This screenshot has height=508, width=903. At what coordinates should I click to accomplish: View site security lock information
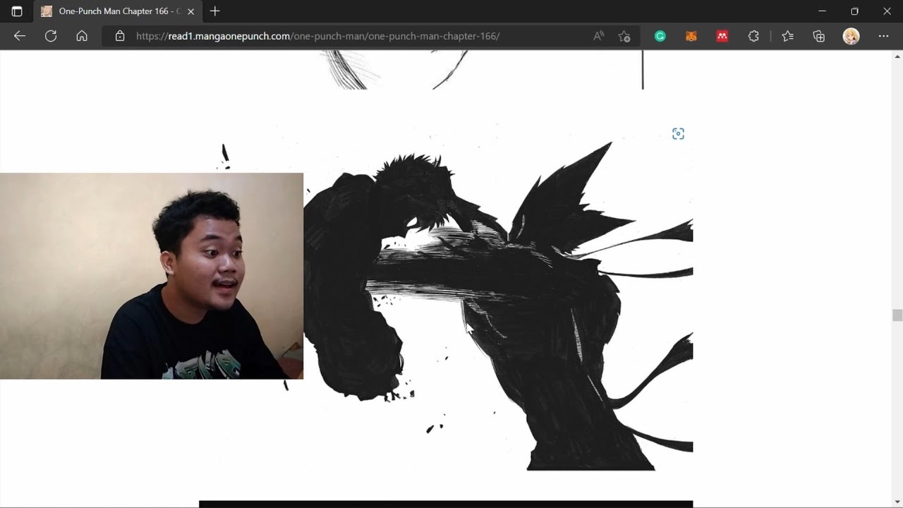(x=120, y=36)
